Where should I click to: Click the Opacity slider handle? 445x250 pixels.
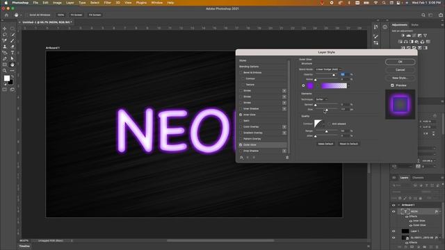pyautogui.click(x=334, y=75)
